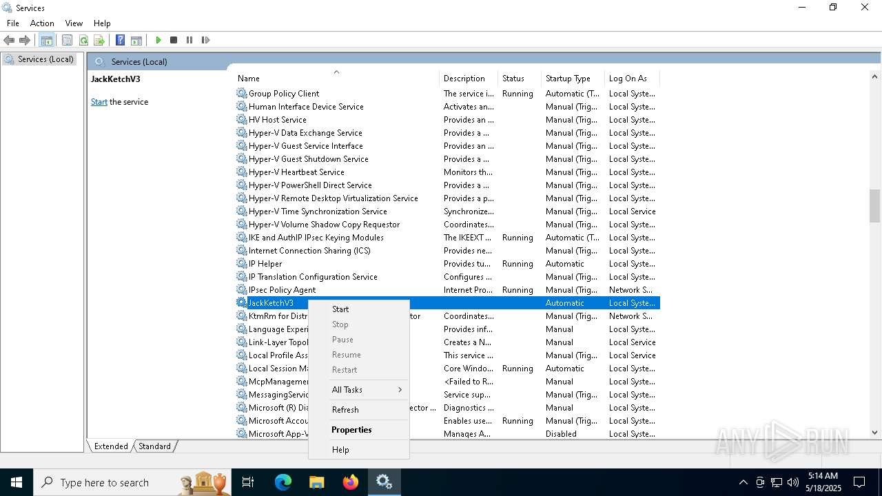
Task: Click the vertical scrollbar thumb
Action: [x=874, y=206]
